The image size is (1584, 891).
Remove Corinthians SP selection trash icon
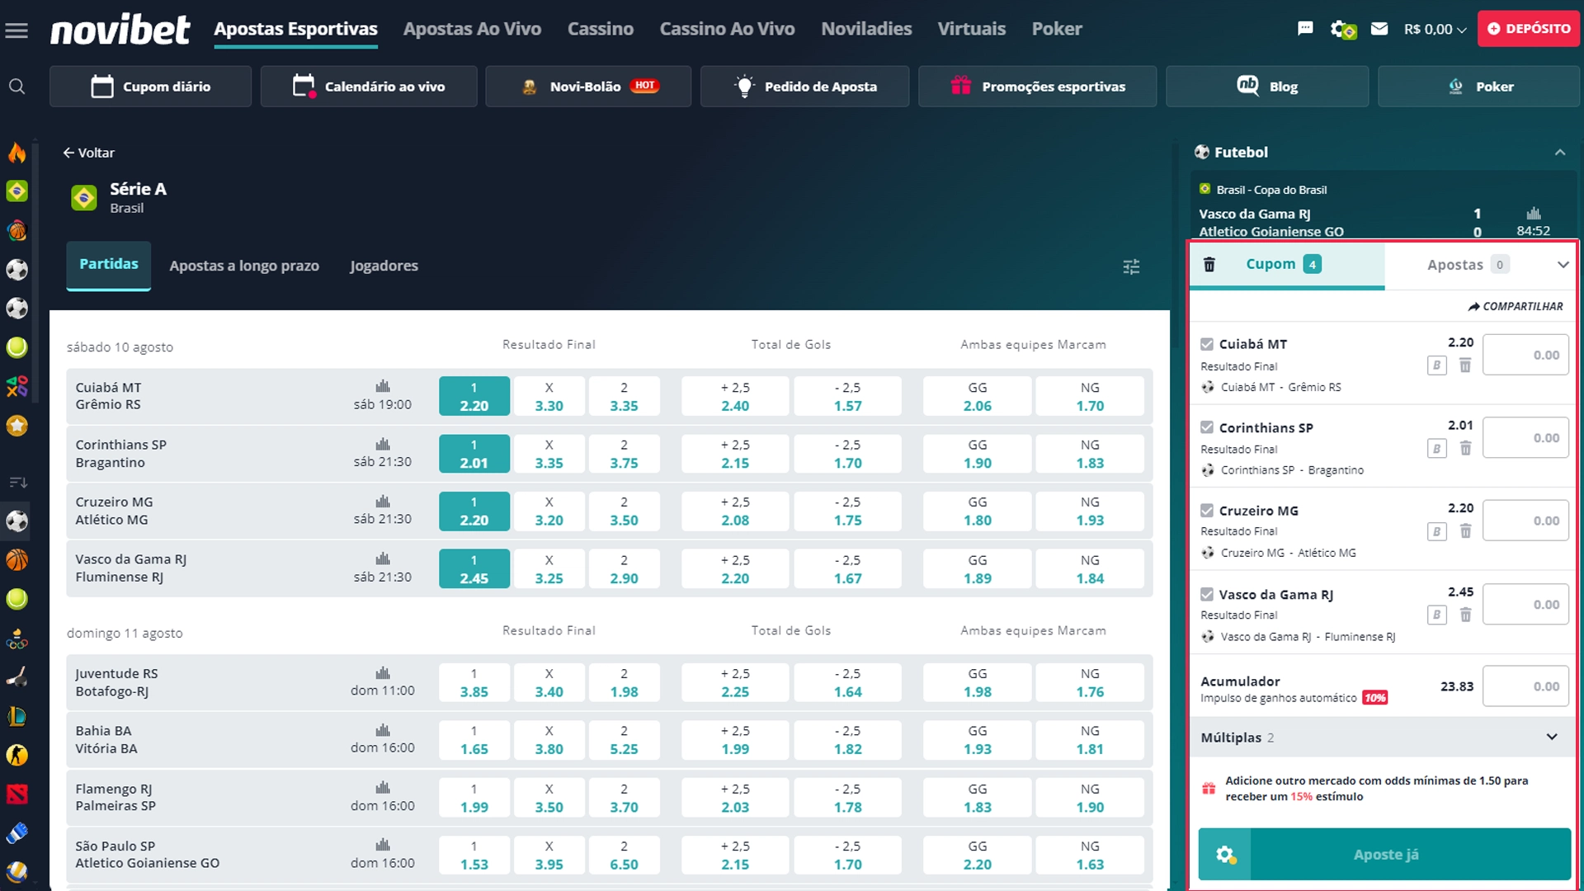pos(1465,448)
